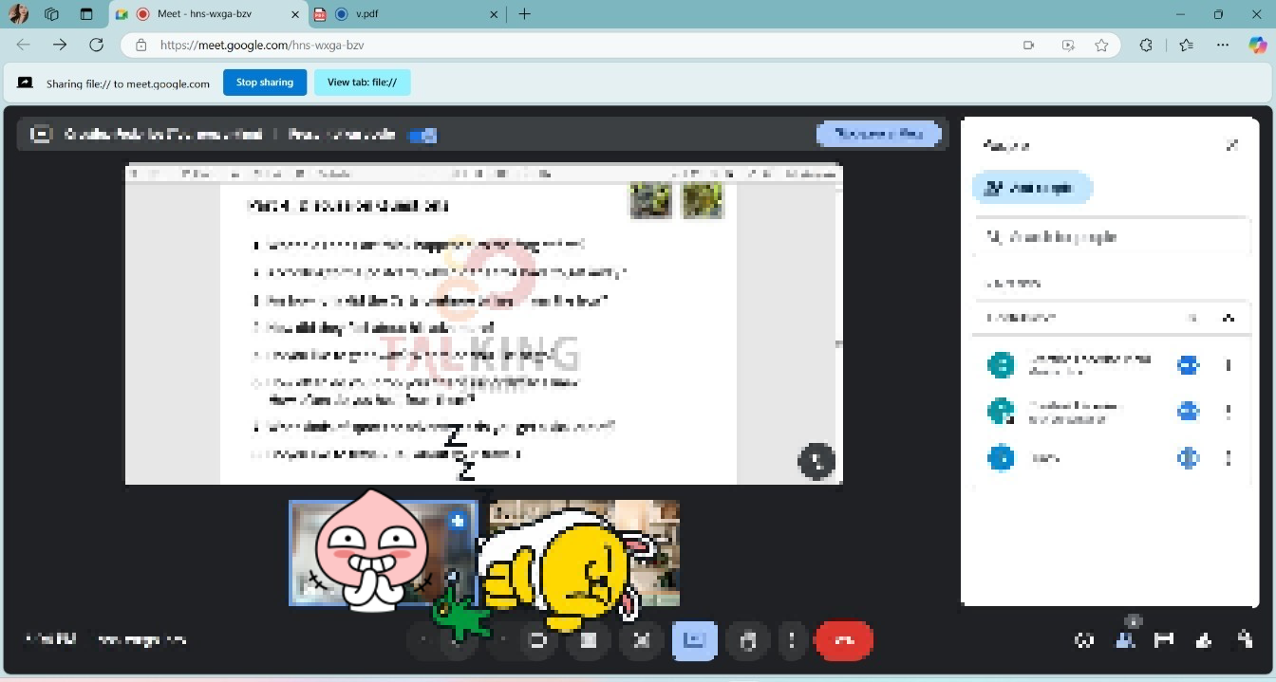Open the Tab actions menu icon
1276x682 pixels.
point(86,14)
